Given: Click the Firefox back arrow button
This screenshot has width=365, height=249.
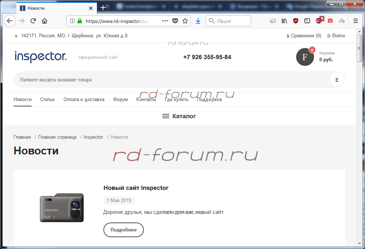Looking at the screenshot, I should click(x=10, y=21).
